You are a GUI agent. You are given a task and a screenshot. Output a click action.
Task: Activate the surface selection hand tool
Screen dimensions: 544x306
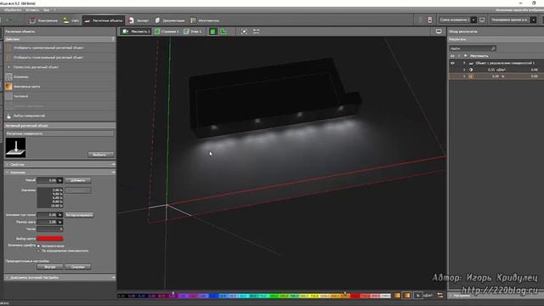coord(8,116)
